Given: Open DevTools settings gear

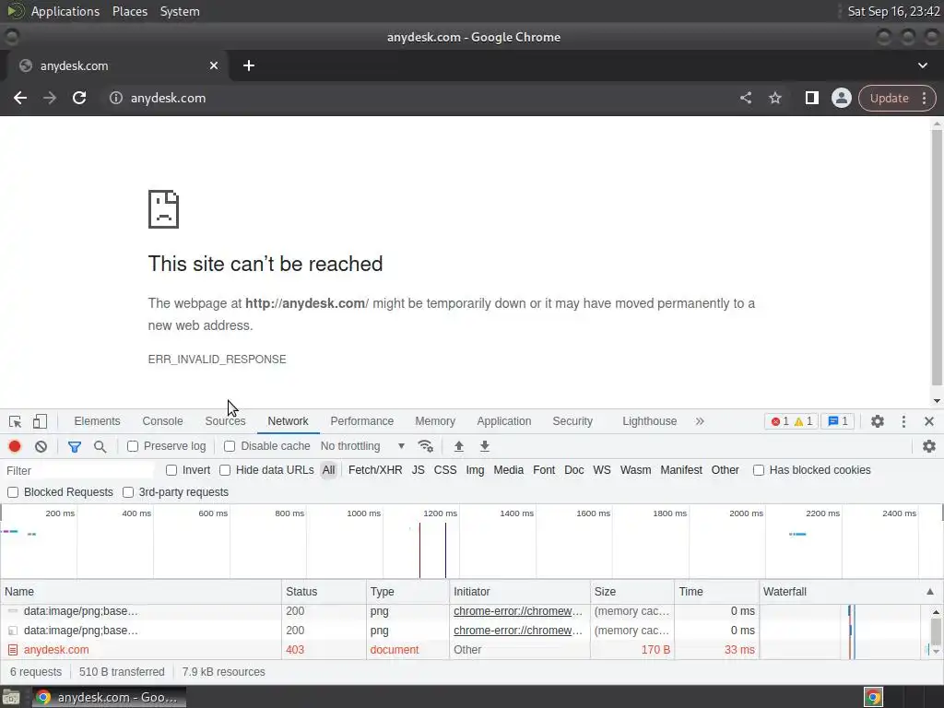Looking at the screenshot, I should [878, 421].
